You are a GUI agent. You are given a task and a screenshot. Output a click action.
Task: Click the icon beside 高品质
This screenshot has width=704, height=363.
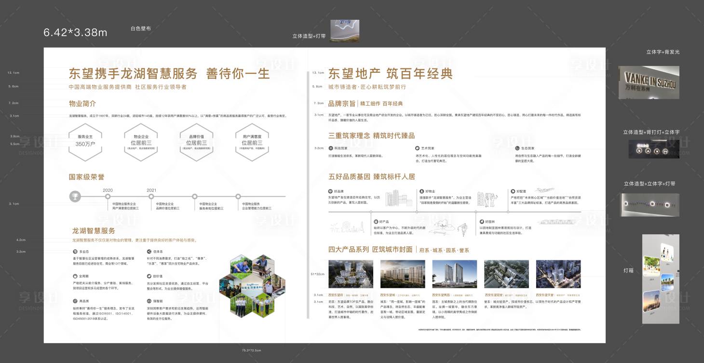pos(75,301)
